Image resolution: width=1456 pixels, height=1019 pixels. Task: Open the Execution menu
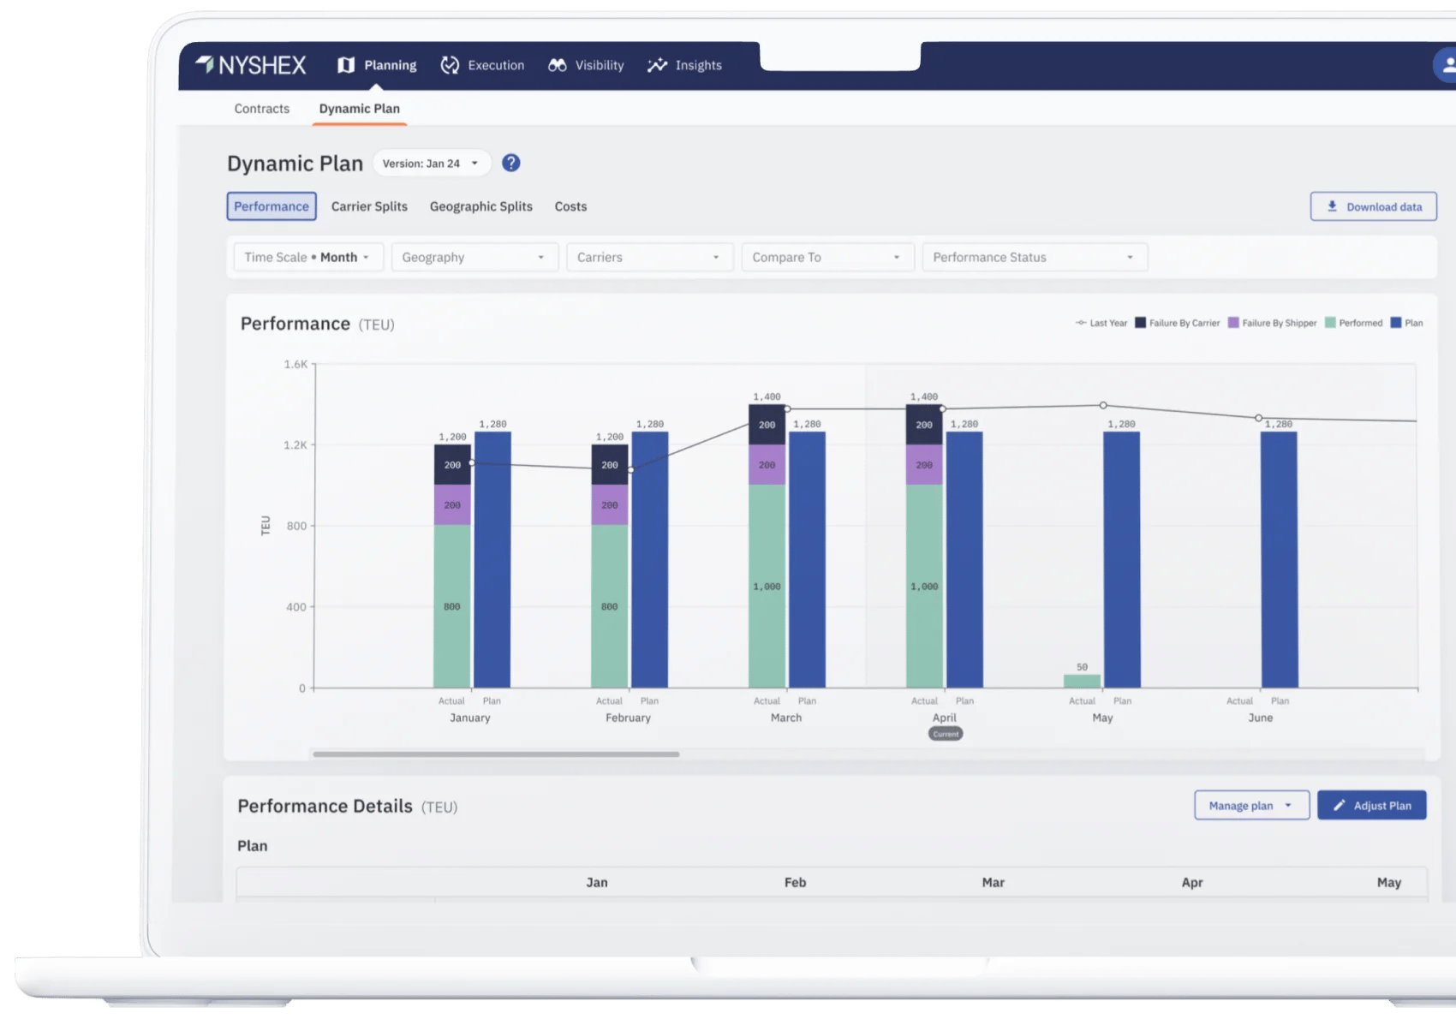(x=482, y=65)
